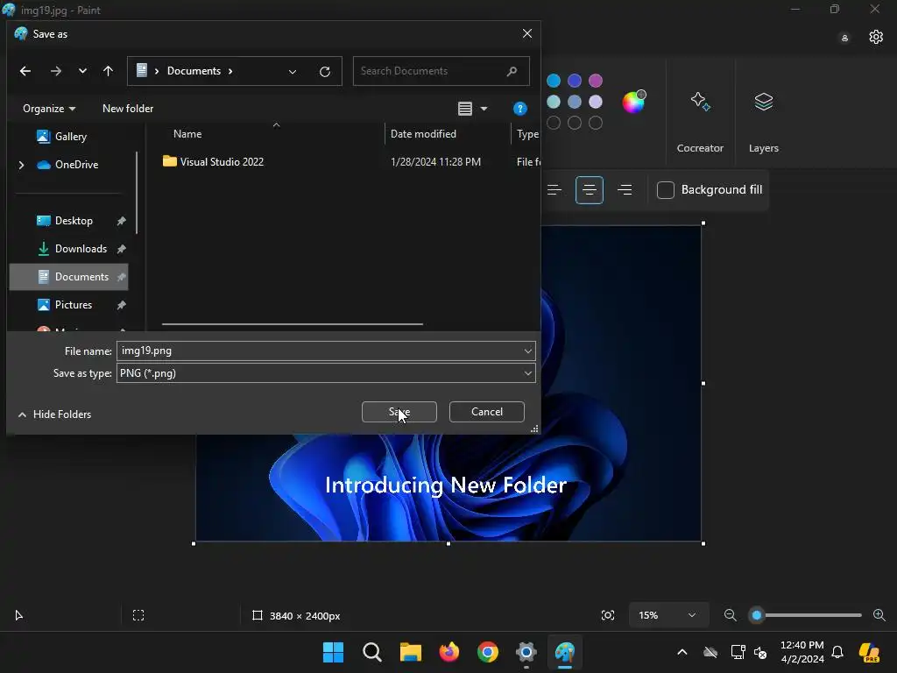The width and height of the screenshot is (897, 673).
Task: Open Paint settings gear
Action: [x=876, y=37]
